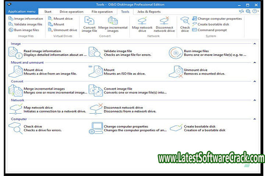Click the Check drive ribbon icon
Screen dimensions: 265x176
click(x=185, y=25)
